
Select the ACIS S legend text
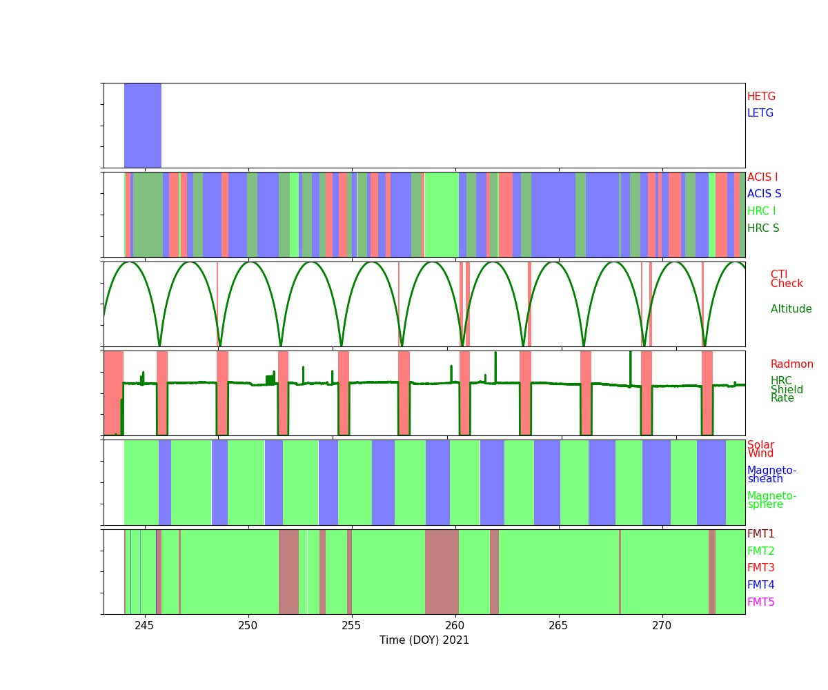[764, 194]
